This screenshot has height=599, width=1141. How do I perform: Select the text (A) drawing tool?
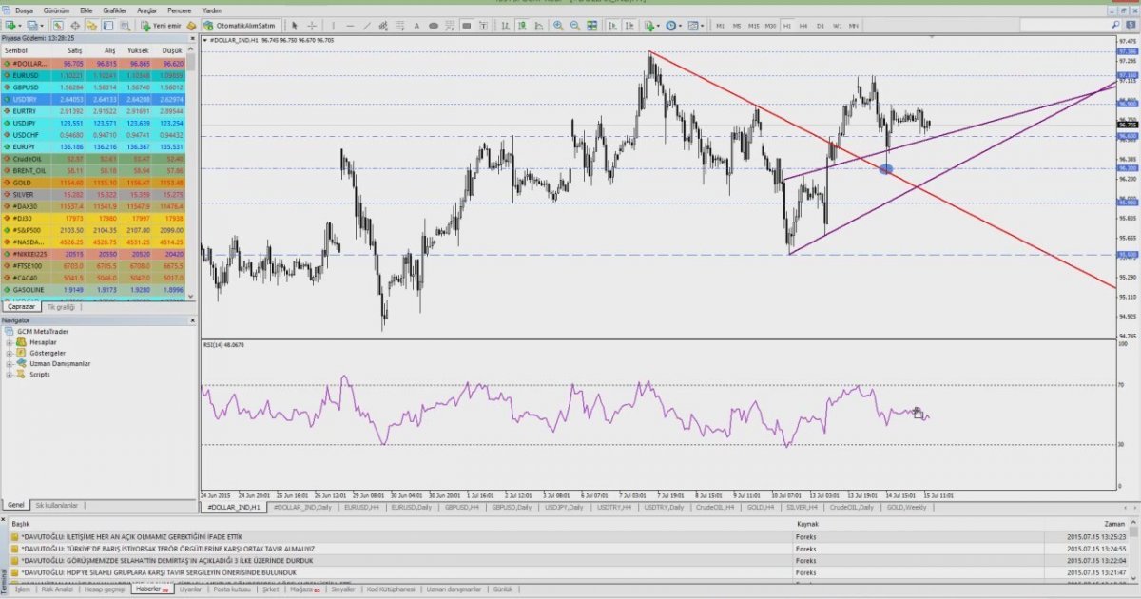(x=417, y=25)
